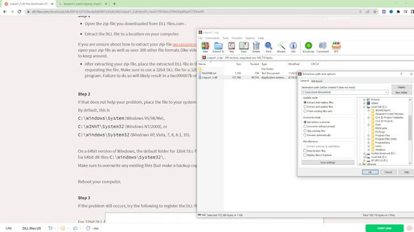Viewport: 414px width, 232px height.
Task: Click the browser Forward arrow
Action: point(12,12)
